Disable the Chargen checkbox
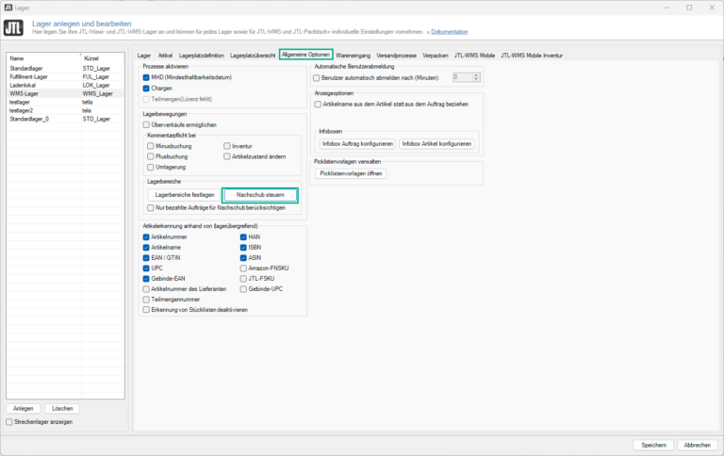This screenshot has width=724, height=456. tap(146, 88)
